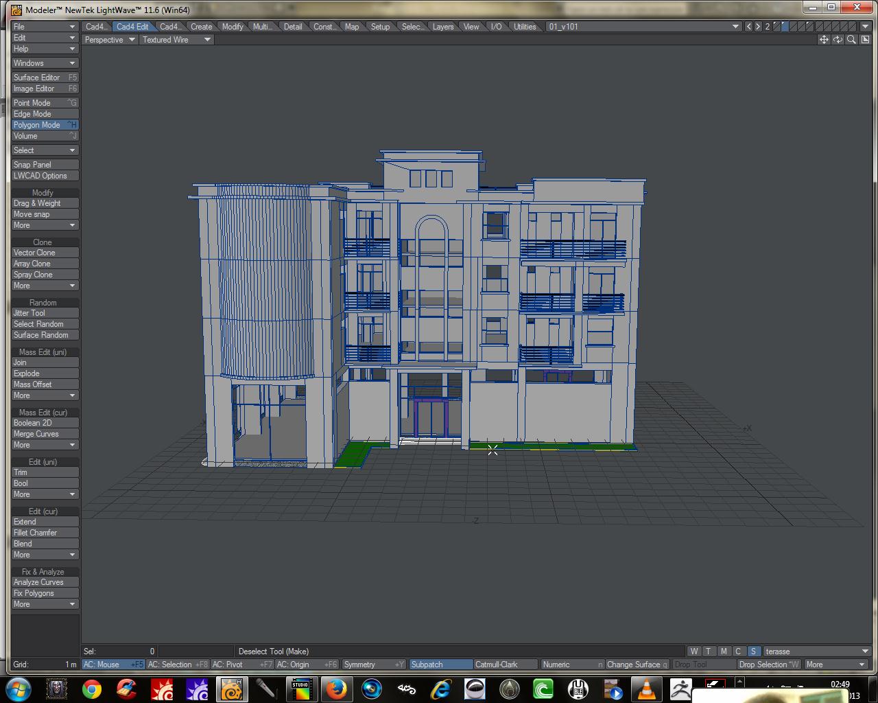Open the Textured Wire display dropdown
This screenshot has width=878, height=703.
tap(176, 40)
